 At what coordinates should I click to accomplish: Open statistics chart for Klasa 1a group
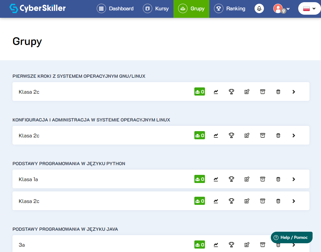216,179
